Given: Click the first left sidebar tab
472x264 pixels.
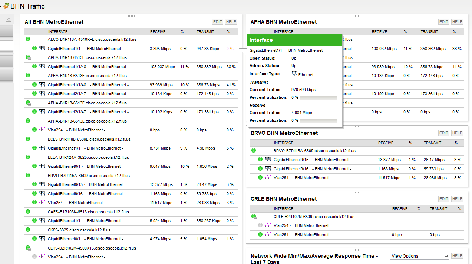Looking at the screenshot, I should (x=7, y=31).
